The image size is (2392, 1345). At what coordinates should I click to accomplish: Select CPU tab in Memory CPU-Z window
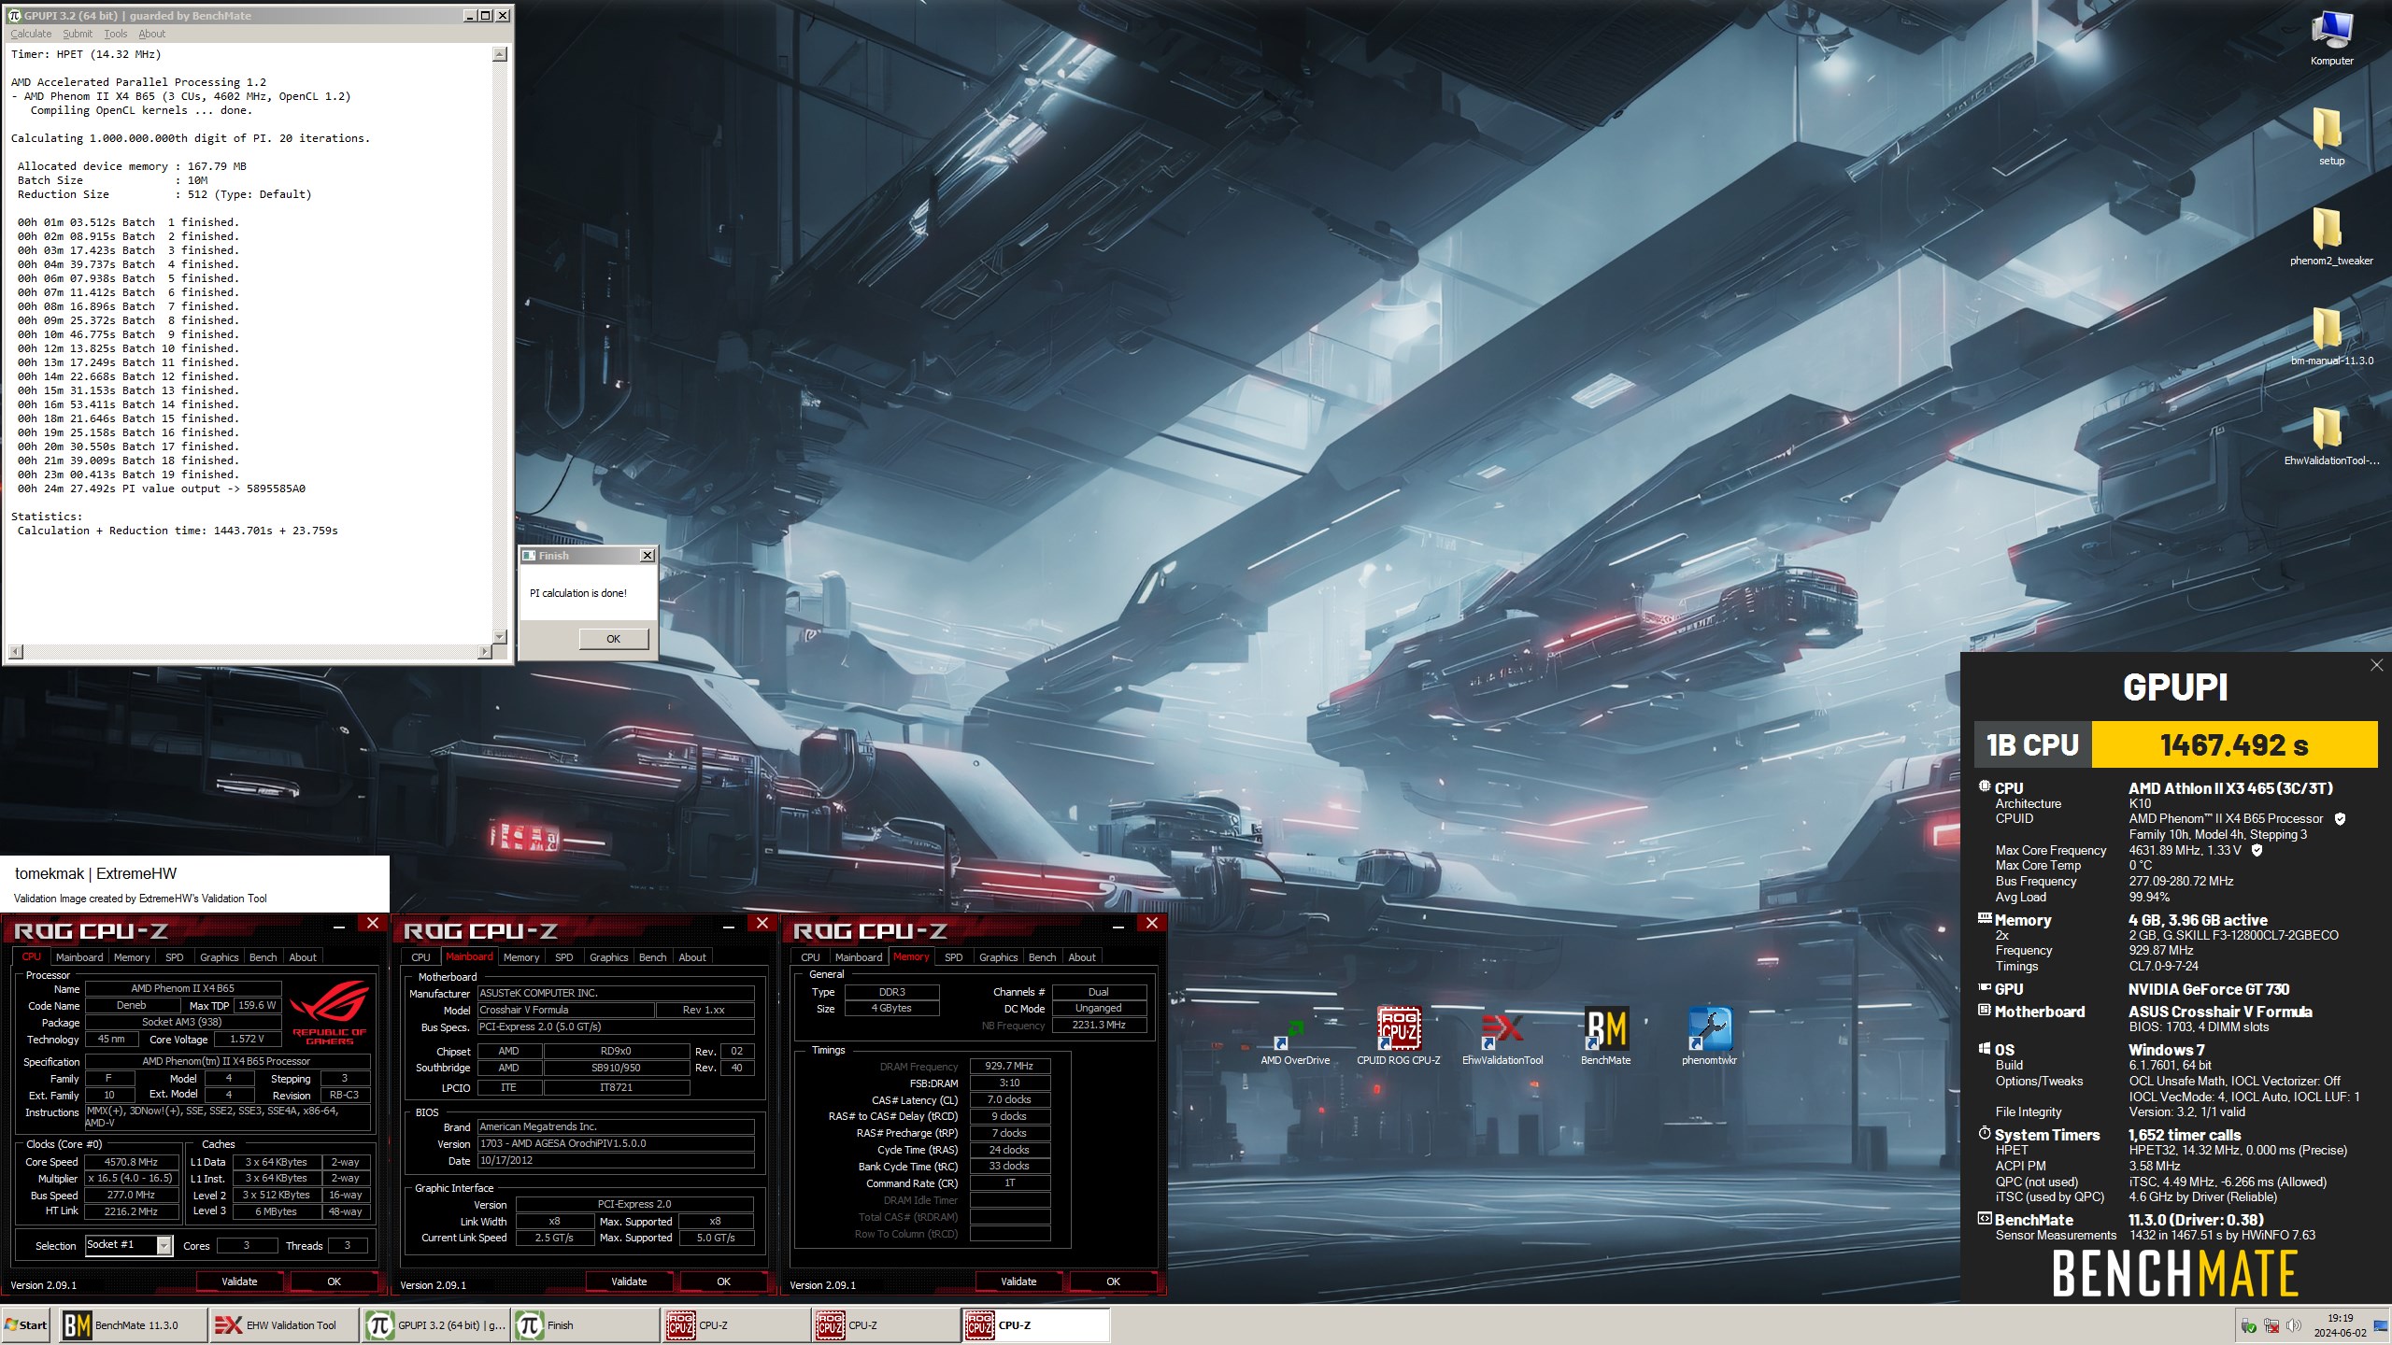point(810,957)
